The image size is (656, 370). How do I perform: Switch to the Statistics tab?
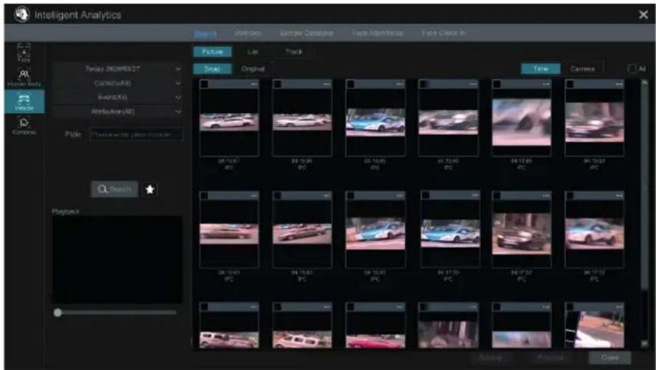point(248,33)
